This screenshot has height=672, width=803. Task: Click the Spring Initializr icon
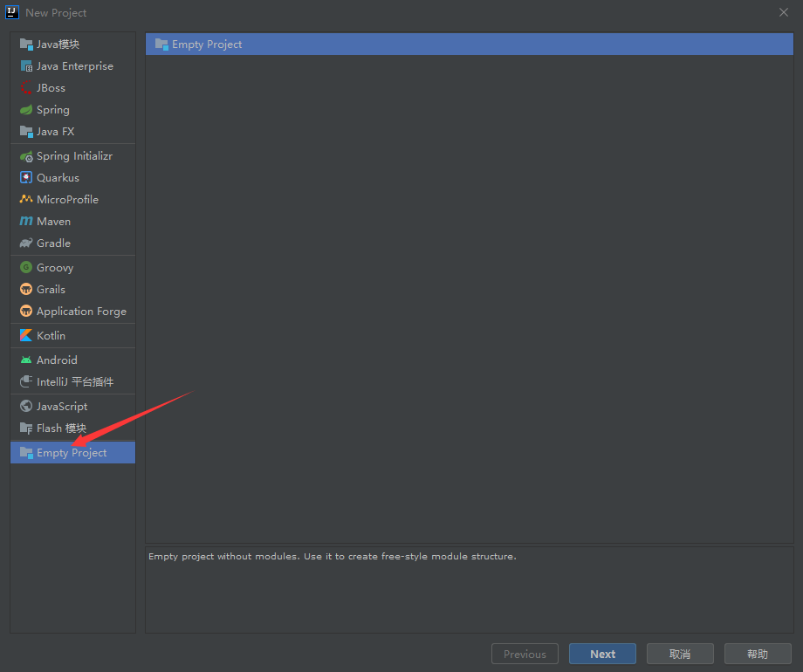point(26,156)
